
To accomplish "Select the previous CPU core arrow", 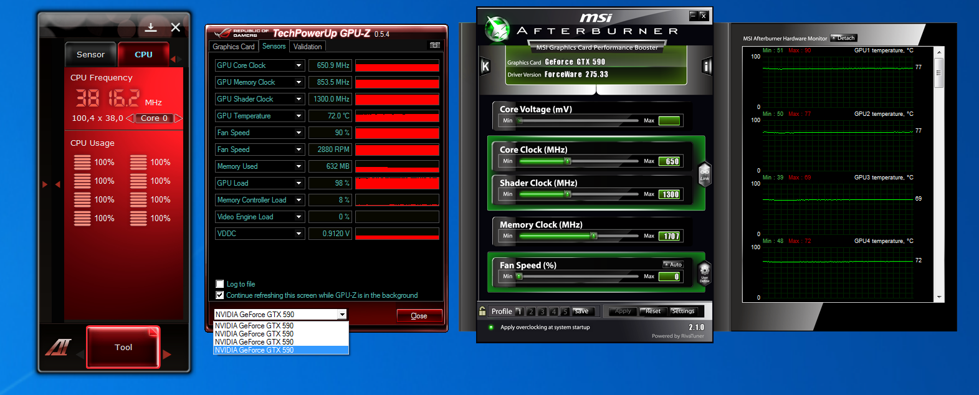I will click(130, 118).
